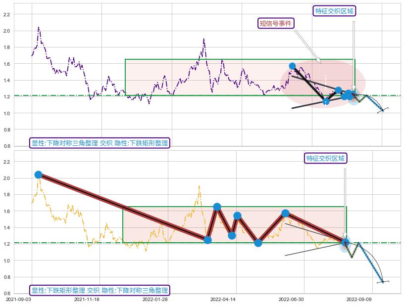
Task: Click the top chart's blue marker near 1.57
Action: 292,66
